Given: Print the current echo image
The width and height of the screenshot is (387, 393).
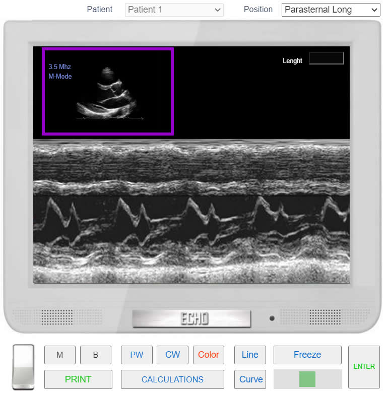Looking at the screenshot, I should 78,379.
